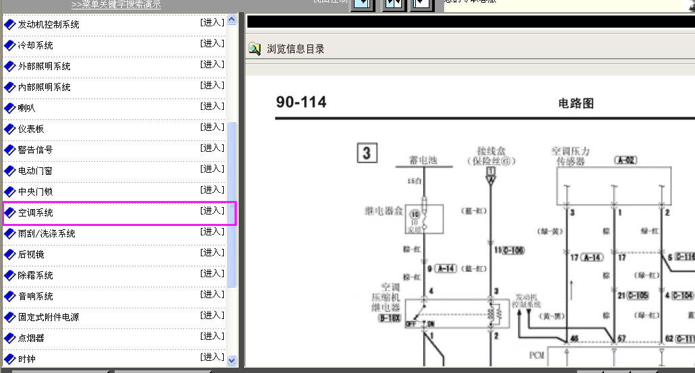Screen dimensions: 695x373
Task: Click the blue book icon beside 固定式附件电源
Action: point(9,317)
